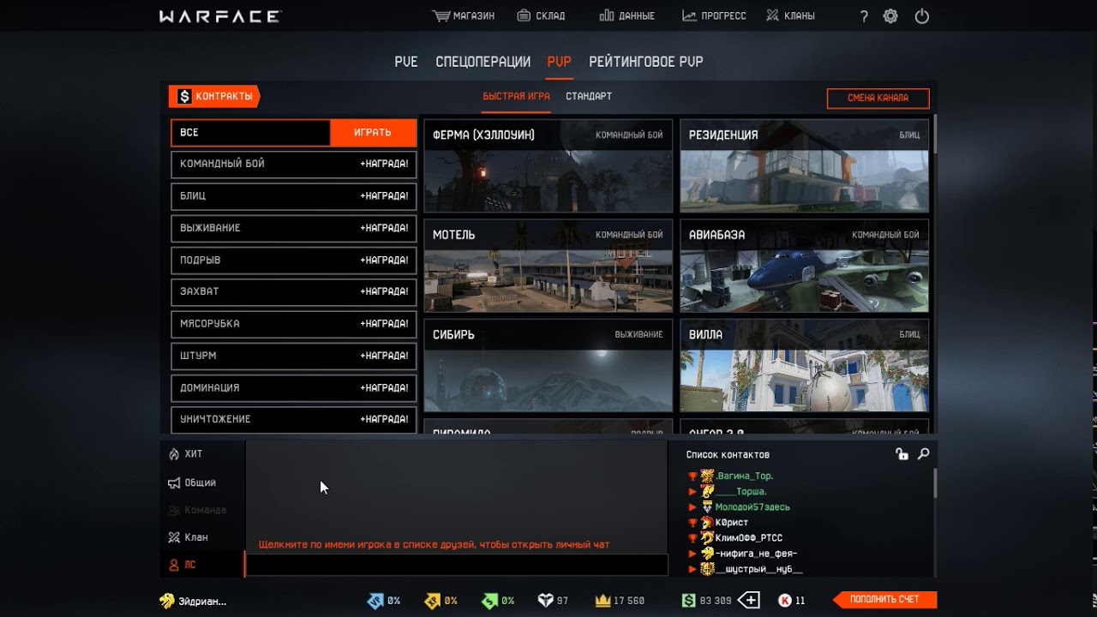
Task: Switch to the Спецоперации tab
Action: [483, 62]
